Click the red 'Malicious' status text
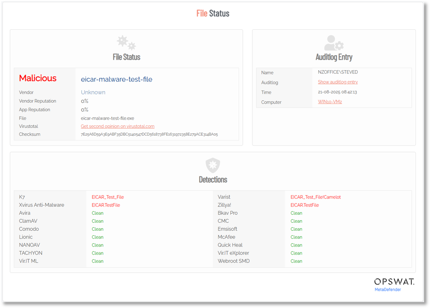430x308 pixels. 38,78
